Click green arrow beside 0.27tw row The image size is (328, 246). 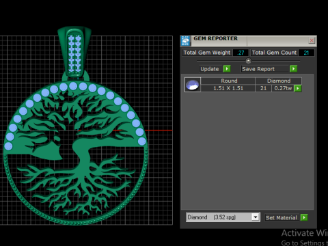(298, 88)
